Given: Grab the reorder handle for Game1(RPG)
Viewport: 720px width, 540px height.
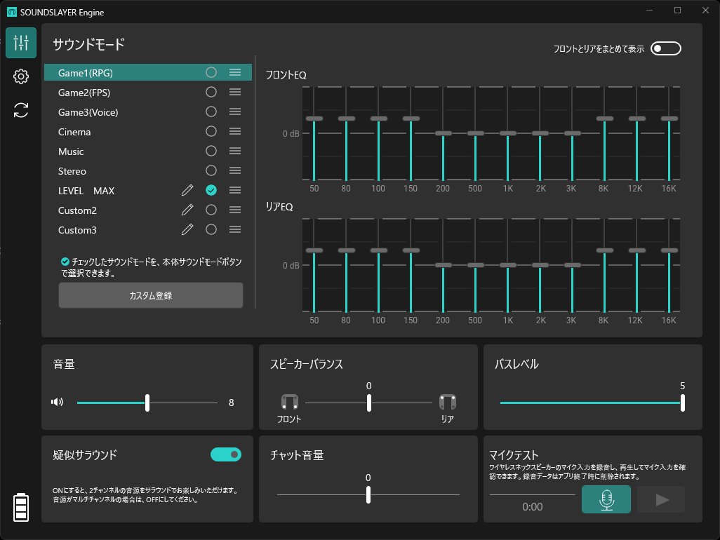Looking at the screenshot, I should (235, 72).
